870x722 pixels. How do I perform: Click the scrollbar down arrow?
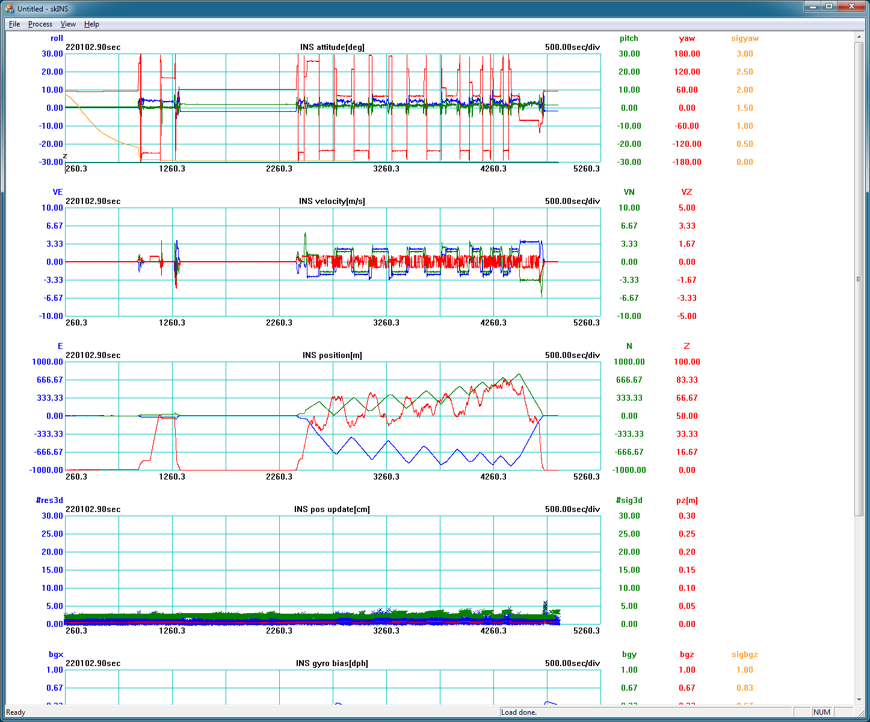click(859, 700)
